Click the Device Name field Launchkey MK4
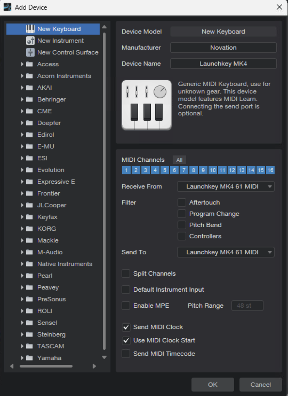This screenshot has width=288, height=396. click(x=223, y=64)
